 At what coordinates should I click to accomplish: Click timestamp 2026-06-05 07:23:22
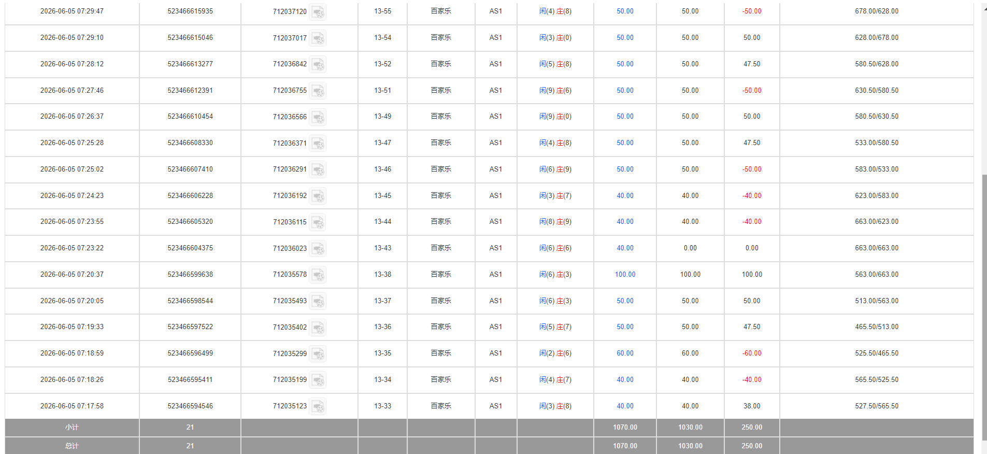click(72, 248)
